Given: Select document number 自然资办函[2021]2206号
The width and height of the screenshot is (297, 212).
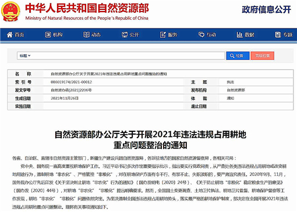Looking at the screenshot, I should pos(71,90).
